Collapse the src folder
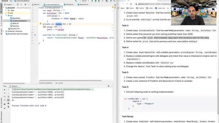 [6, 15]
